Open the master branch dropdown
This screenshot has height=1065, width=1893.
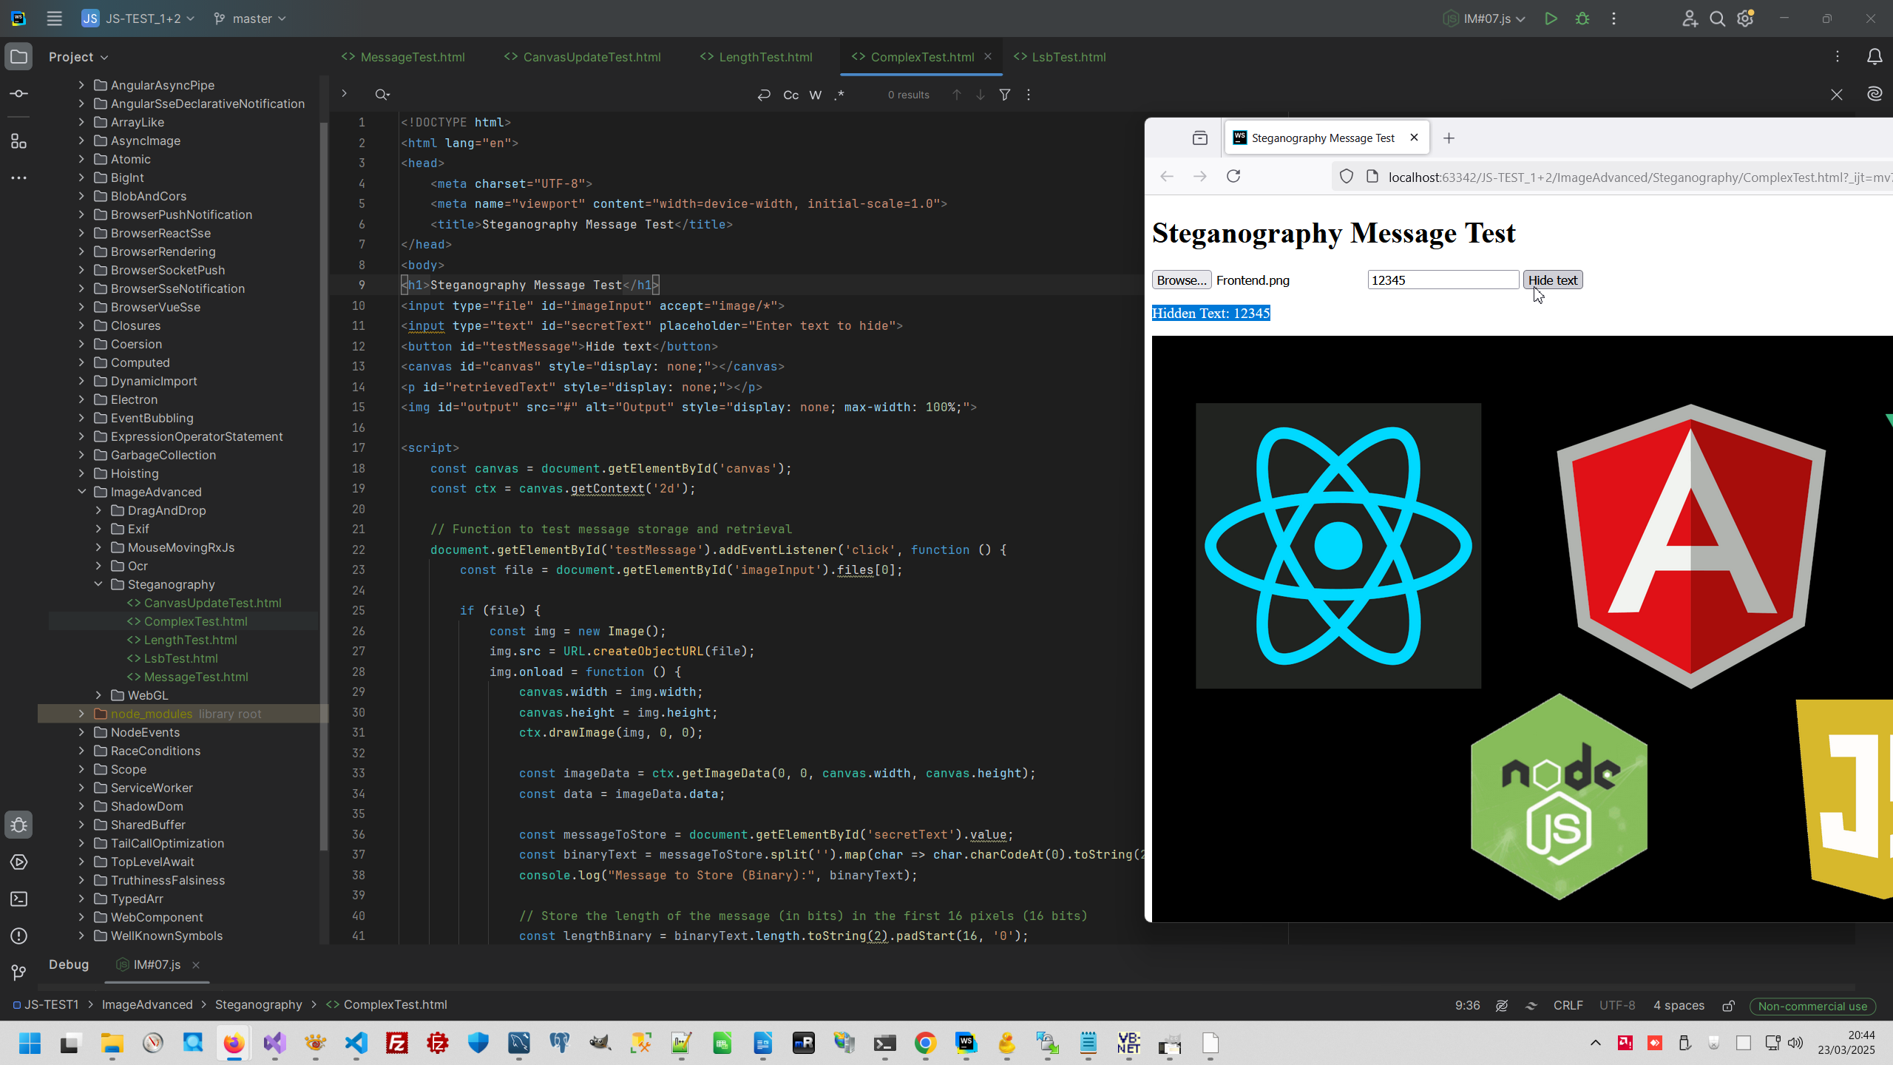coord(250,18)
